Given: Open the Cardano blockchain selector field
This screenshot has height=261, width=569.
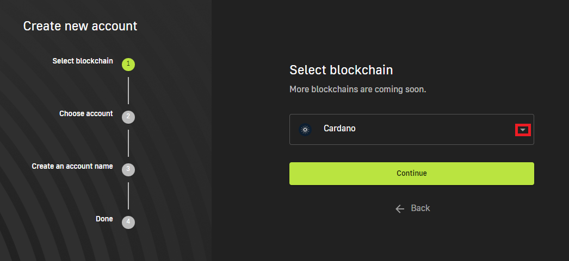Looking at the screenshot, I should (403, 130).
